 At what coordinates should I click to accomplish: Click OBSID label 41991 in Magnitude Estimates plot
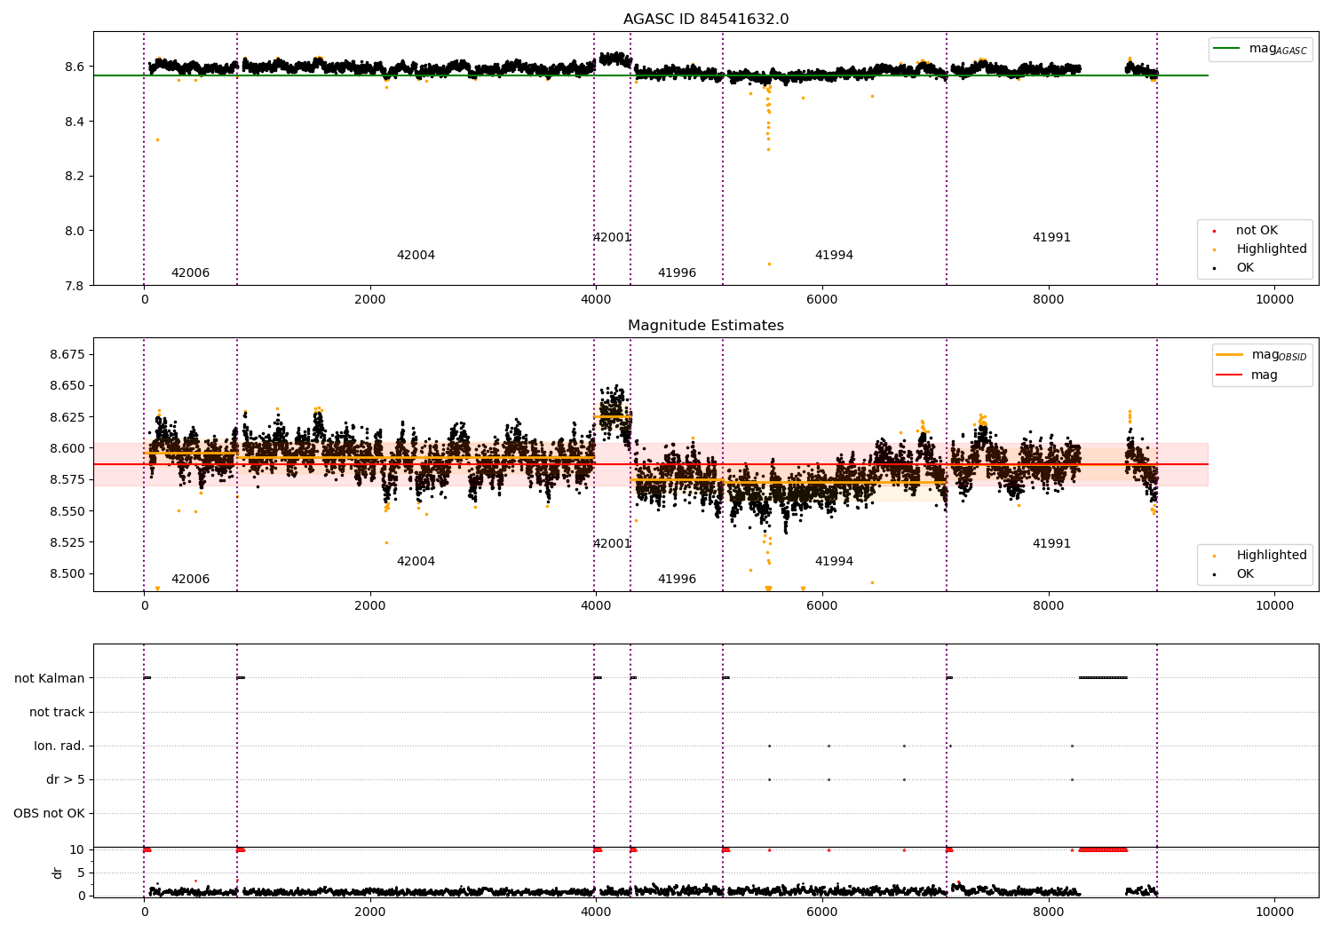point(1051,544)
